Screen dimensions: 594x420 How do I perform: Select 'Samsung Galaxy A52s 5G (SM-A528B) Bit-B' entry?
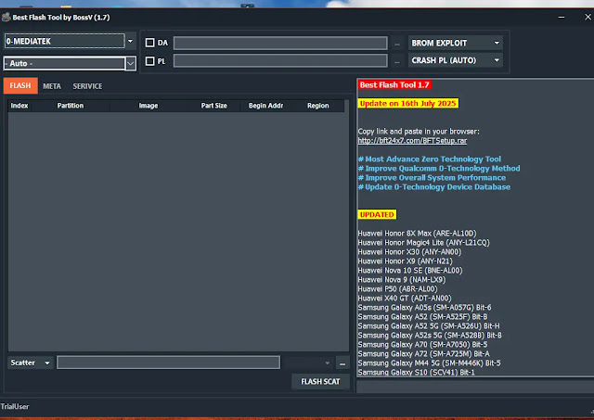click(x=430, y=336)
